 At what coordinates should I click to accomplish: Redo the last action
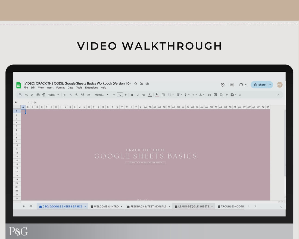(x=32, y=95)
